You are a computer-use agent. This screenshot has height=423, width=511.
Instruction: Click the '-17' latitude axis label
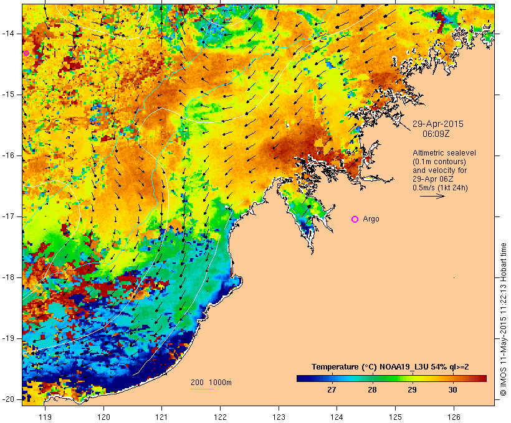(x=7, y=216)
